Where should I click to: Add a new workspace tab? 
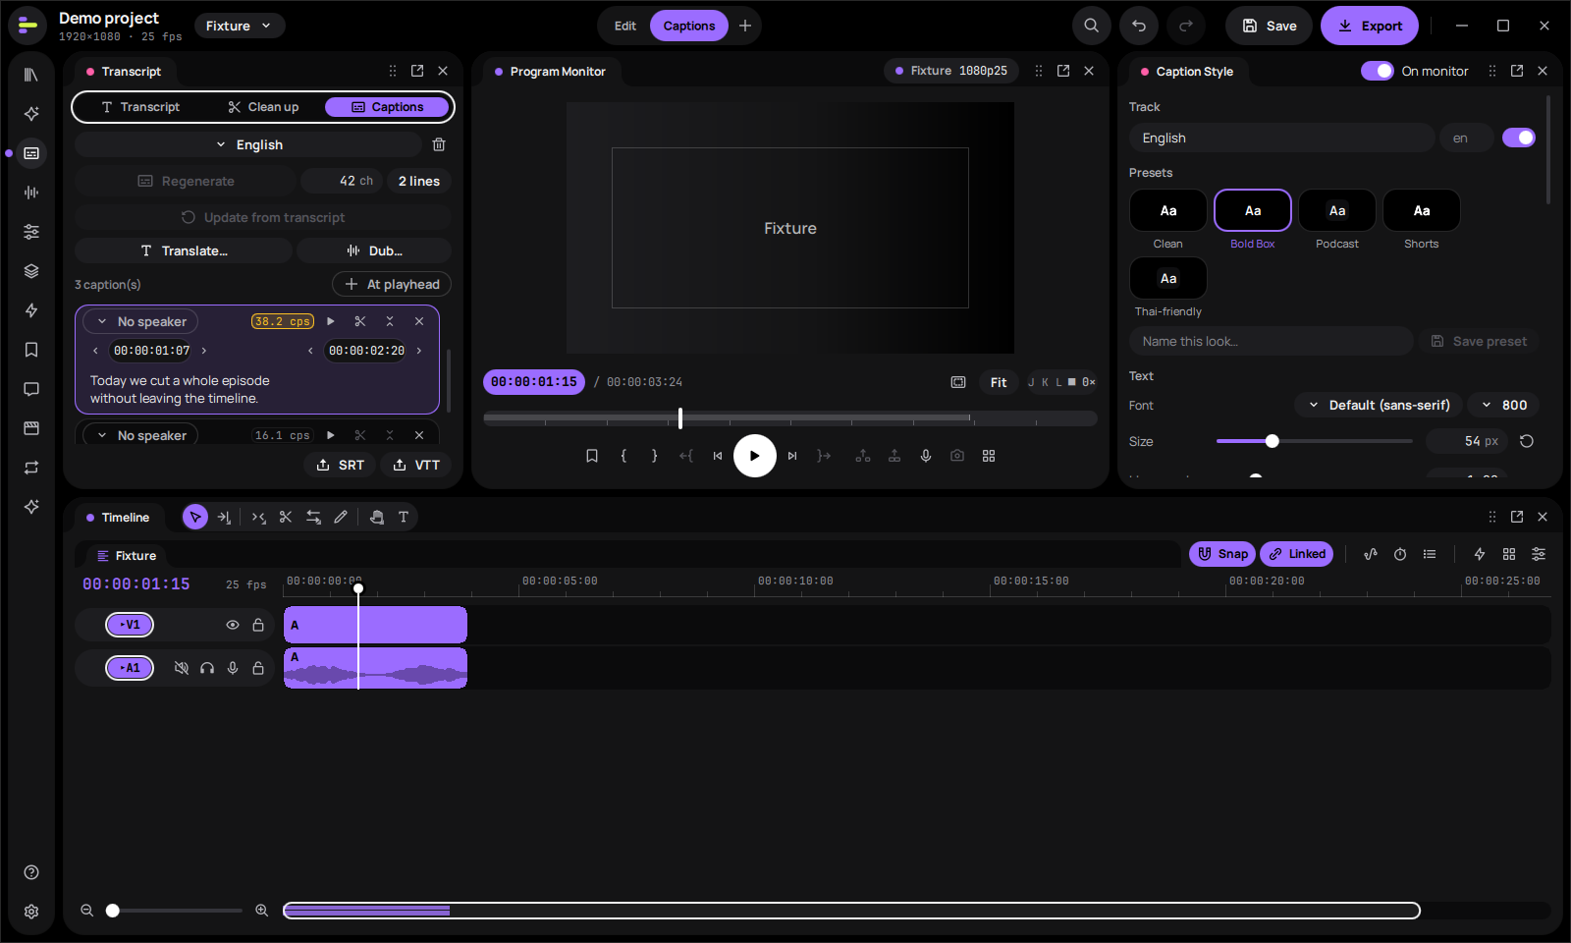[x=745, y=26]
